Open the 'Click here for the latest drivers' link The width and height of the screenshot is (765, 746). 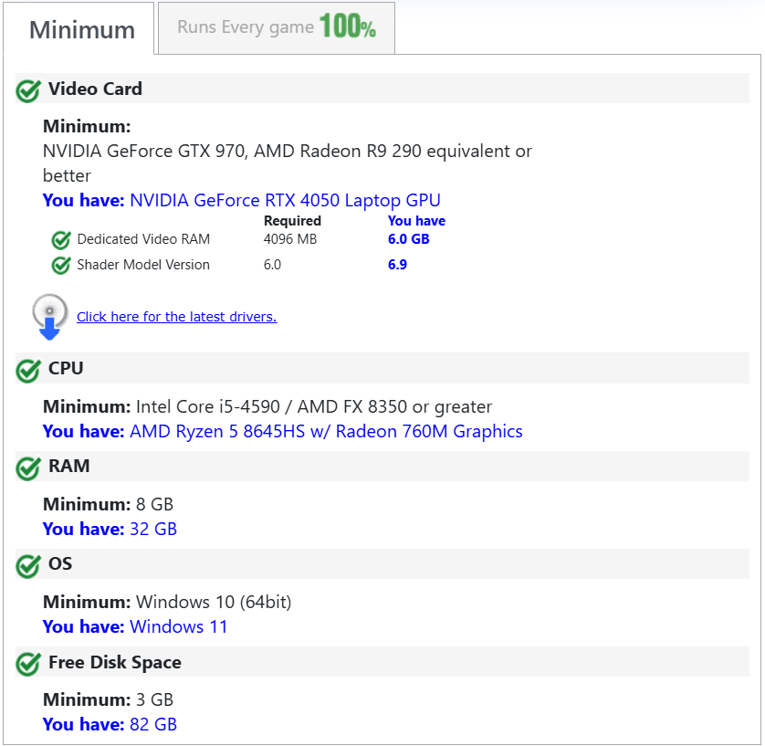(x=176, y=317)
